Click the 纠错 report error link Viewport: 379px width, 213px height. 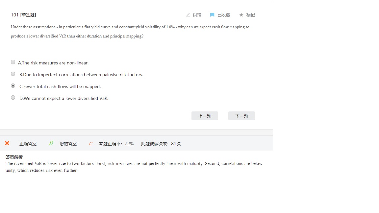197,15
